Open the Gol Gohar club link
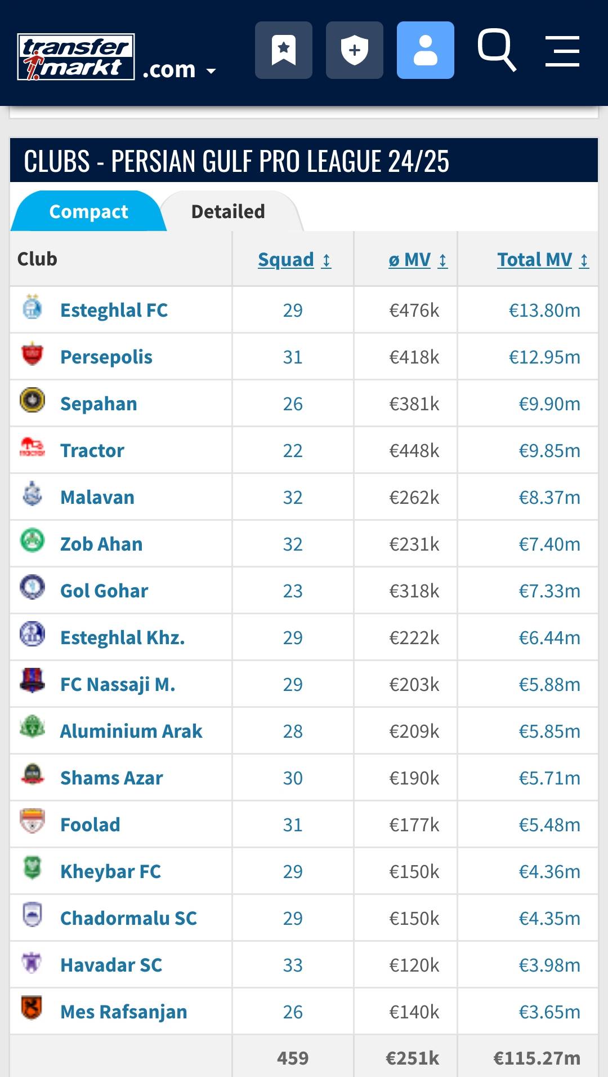This screenshot has height=1077, width=608. pos(104,591)
